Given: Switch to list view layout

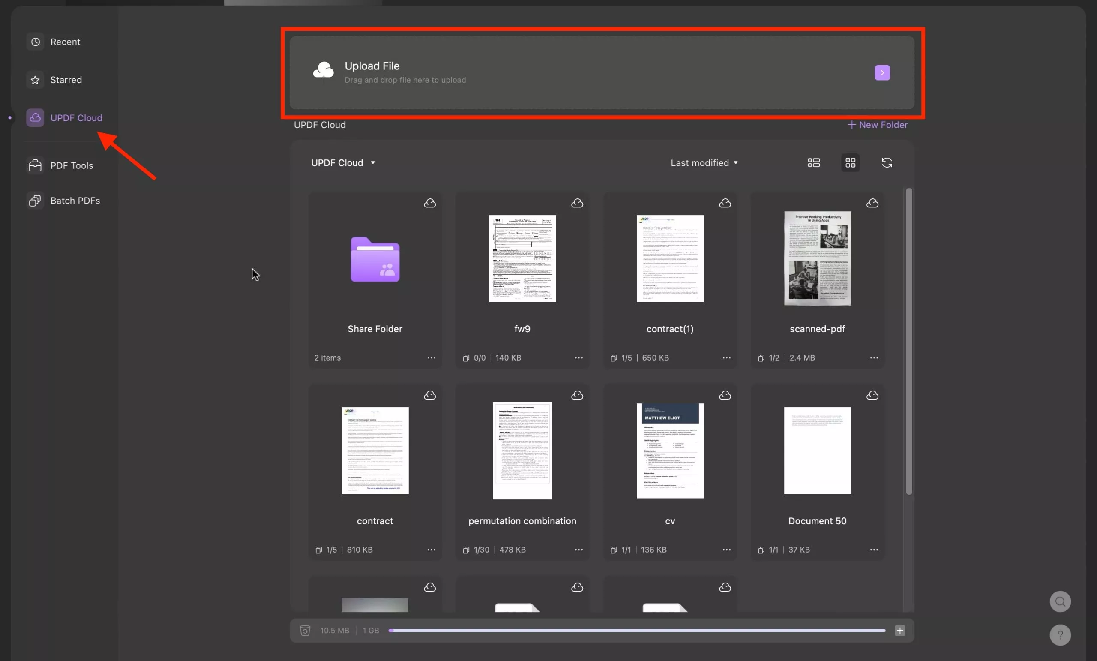Looking at the screenshot, I should (813, 162).
